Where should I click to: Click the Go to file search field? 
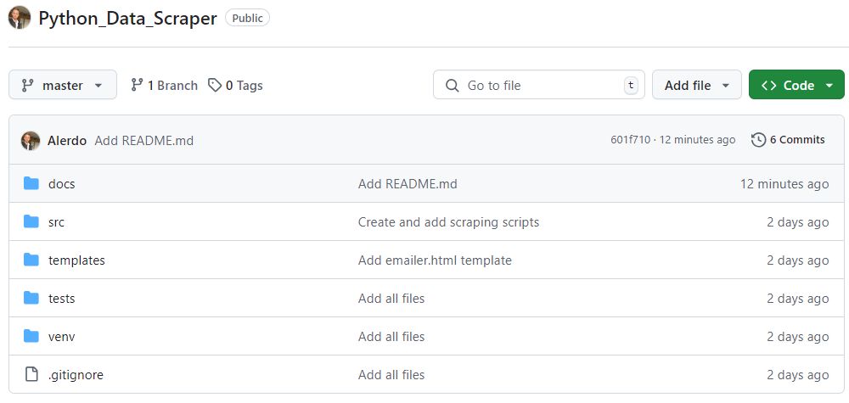(539, 85)
